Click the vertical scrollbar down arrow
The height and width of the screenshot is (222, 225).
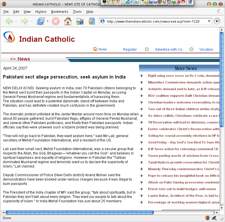point(222,208)
